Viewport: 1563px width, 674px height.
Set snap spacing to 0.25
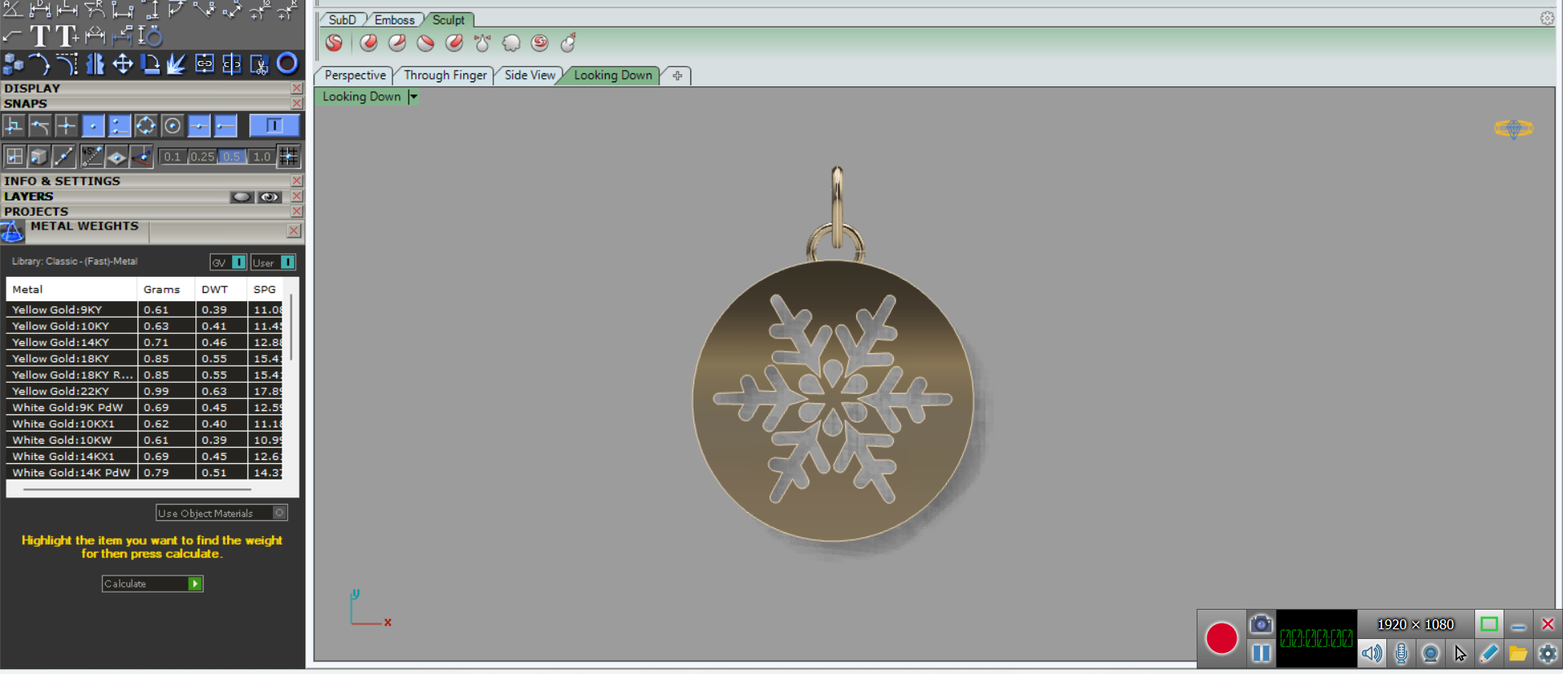[202, 156]
